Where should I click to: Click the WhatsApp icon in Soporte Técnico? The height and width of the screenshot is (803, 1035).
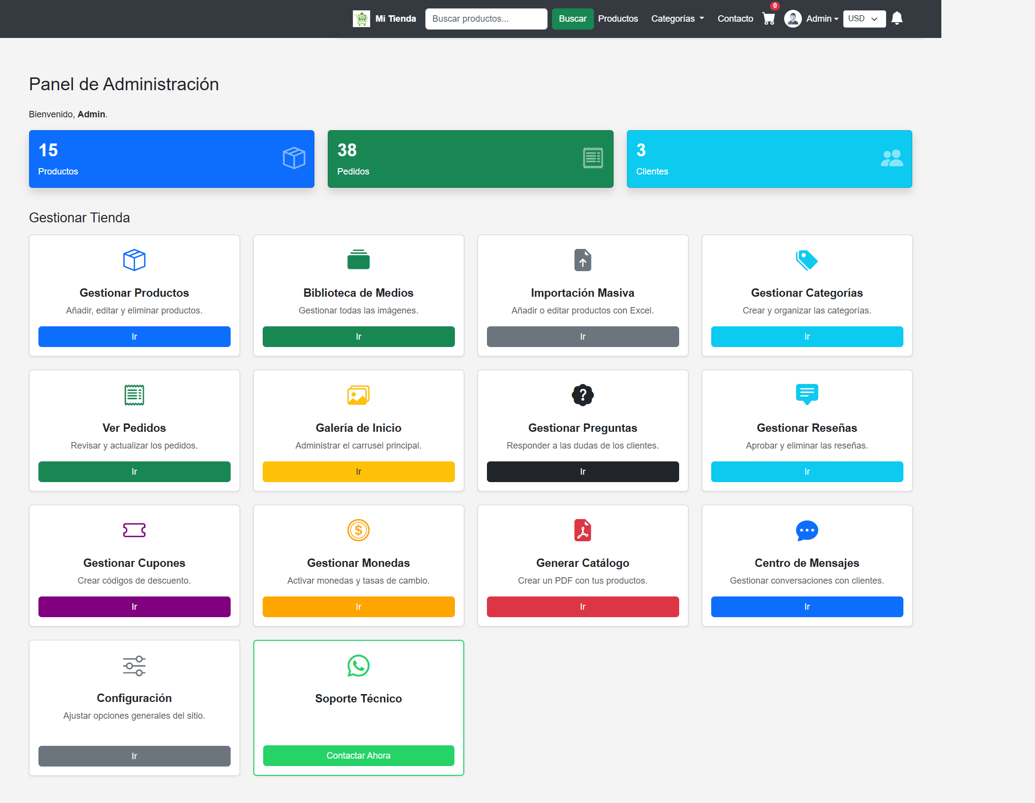358,665
